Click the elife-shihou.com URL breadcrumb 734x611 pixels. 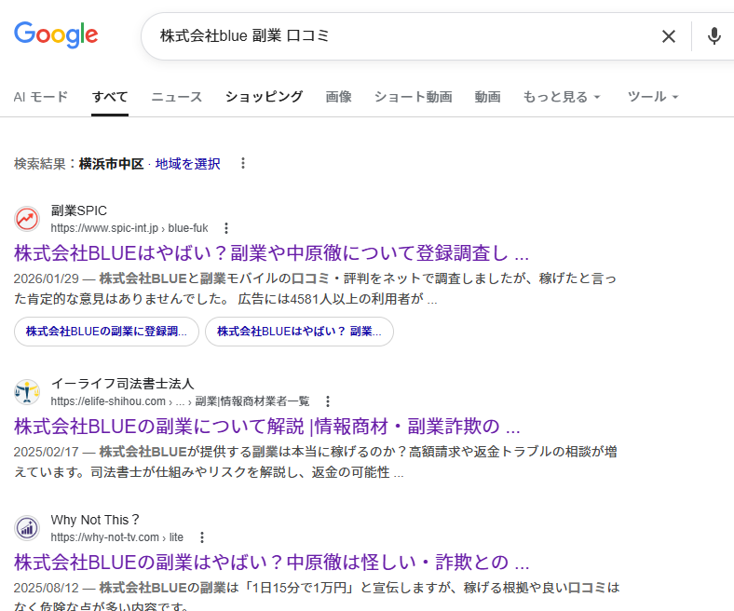(180, 401)
